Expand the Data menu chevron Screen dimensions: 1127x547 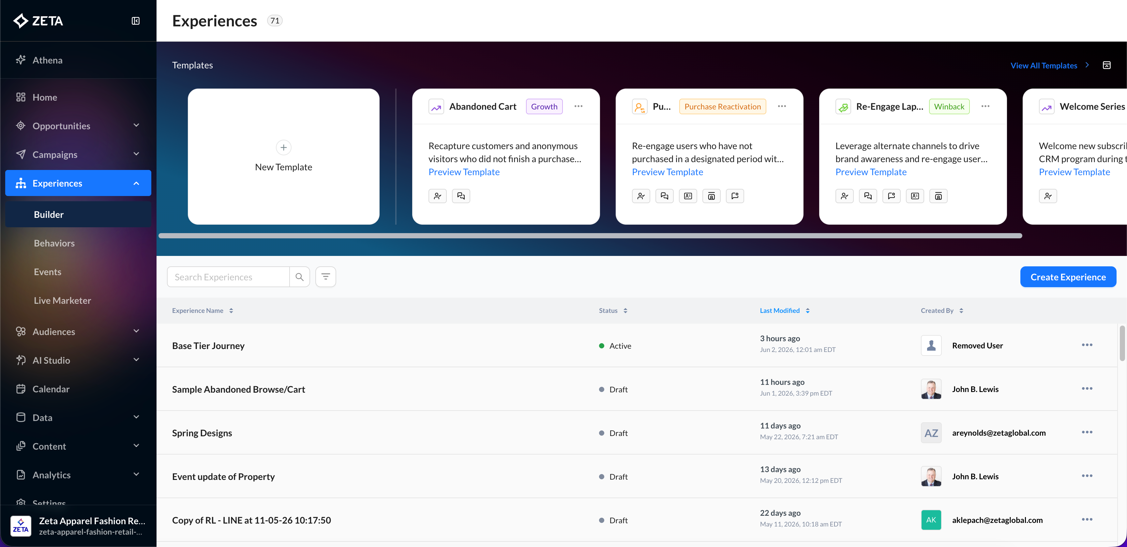coord(137,417)
